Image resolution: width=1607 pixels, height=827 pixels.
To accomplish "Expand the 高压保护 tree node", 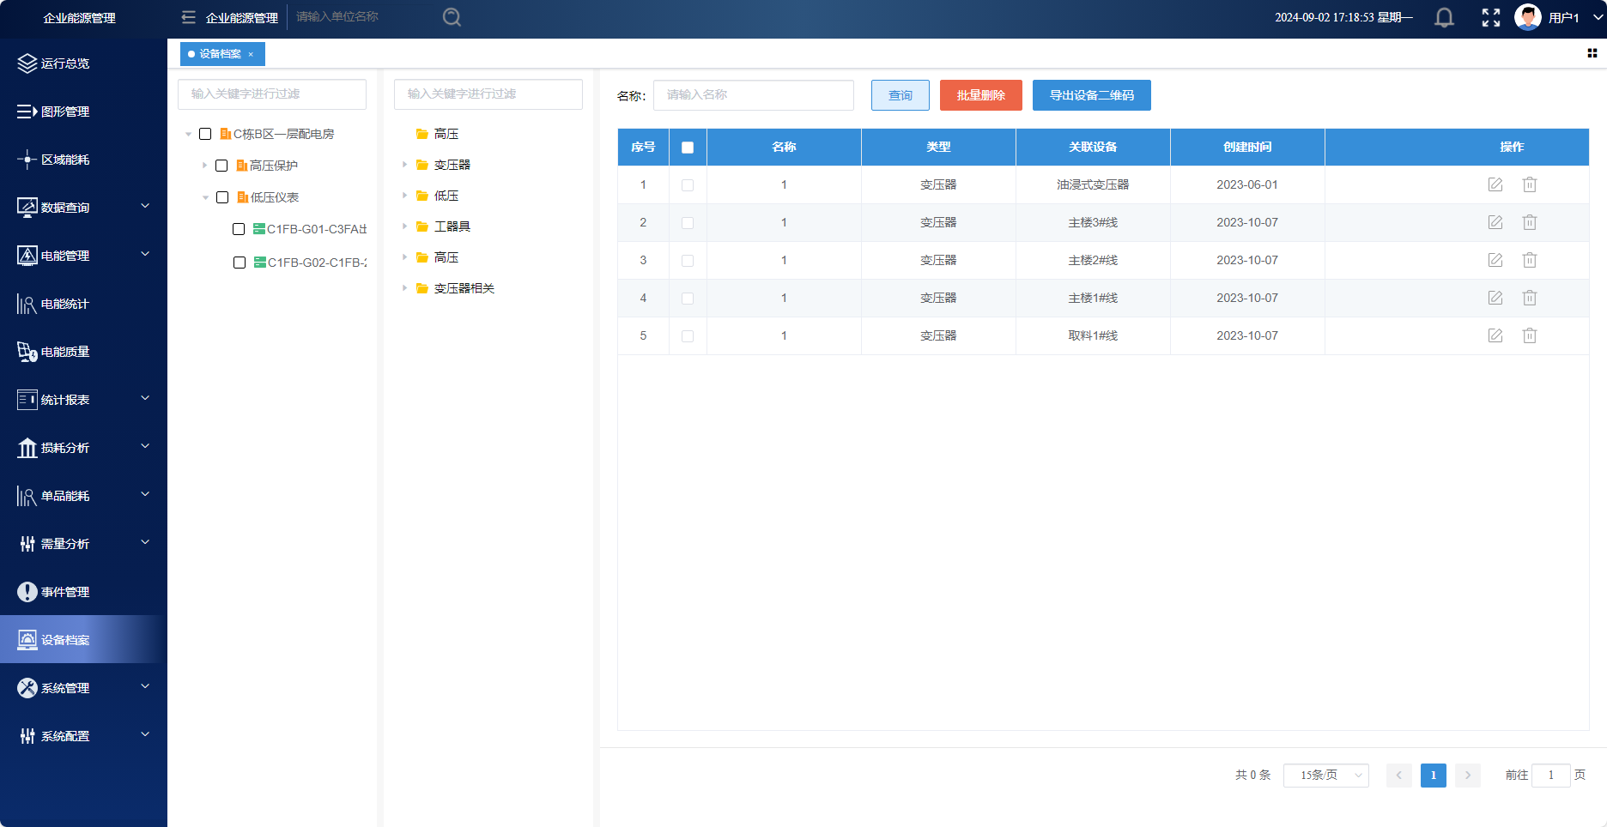I will point(204,166).
